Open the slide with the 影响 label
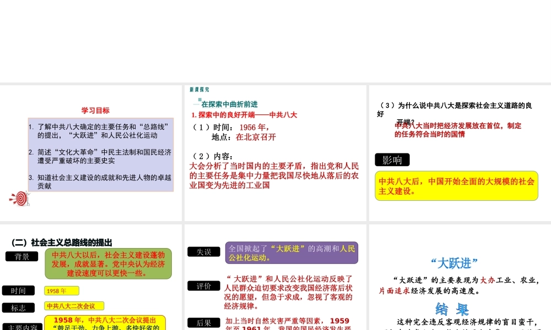The image size is (551, 330). pyautogui.click(x=460, y=153)
